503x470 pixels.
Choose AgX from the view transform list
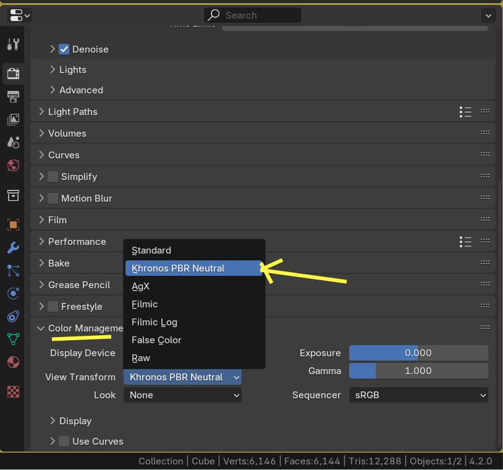click(x=141, y=286)
